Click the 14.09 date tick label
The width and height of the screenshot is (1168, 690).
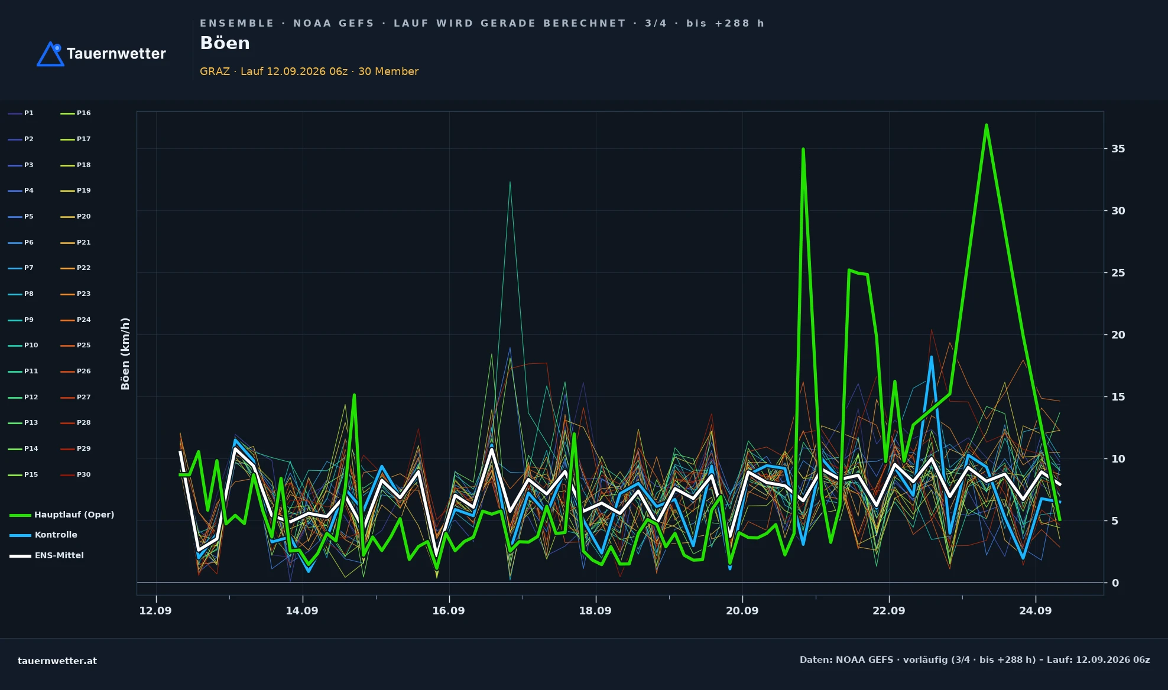(302, 611)
